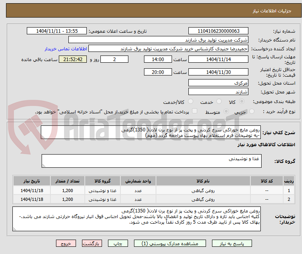The image size is (302, 254).
Task: Click the گروه کالا table column header
Action: (102, 181)
